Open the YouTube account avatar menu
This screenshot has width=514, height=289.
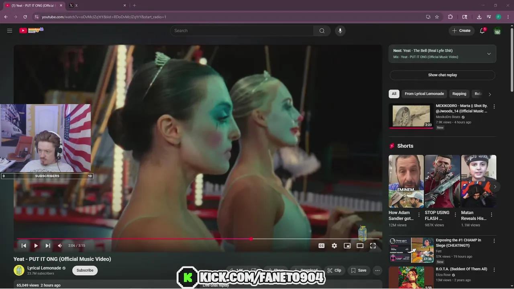[x=498, y=31]
